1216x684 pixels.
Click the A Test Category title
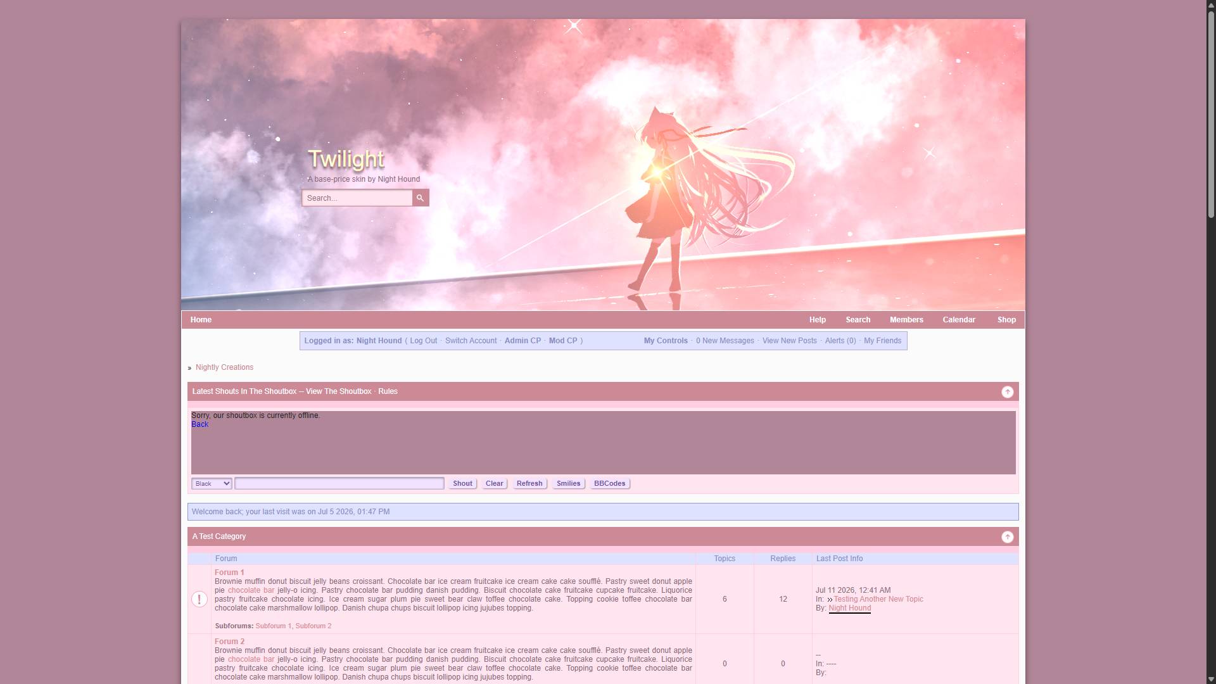219,536
